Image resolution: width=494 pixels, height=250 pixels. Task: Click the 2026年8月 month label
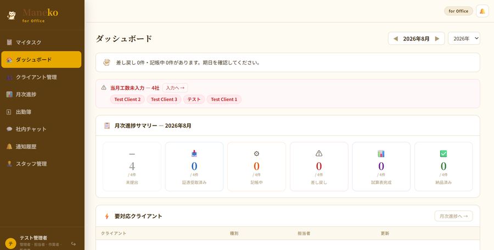tap(416, 39)
